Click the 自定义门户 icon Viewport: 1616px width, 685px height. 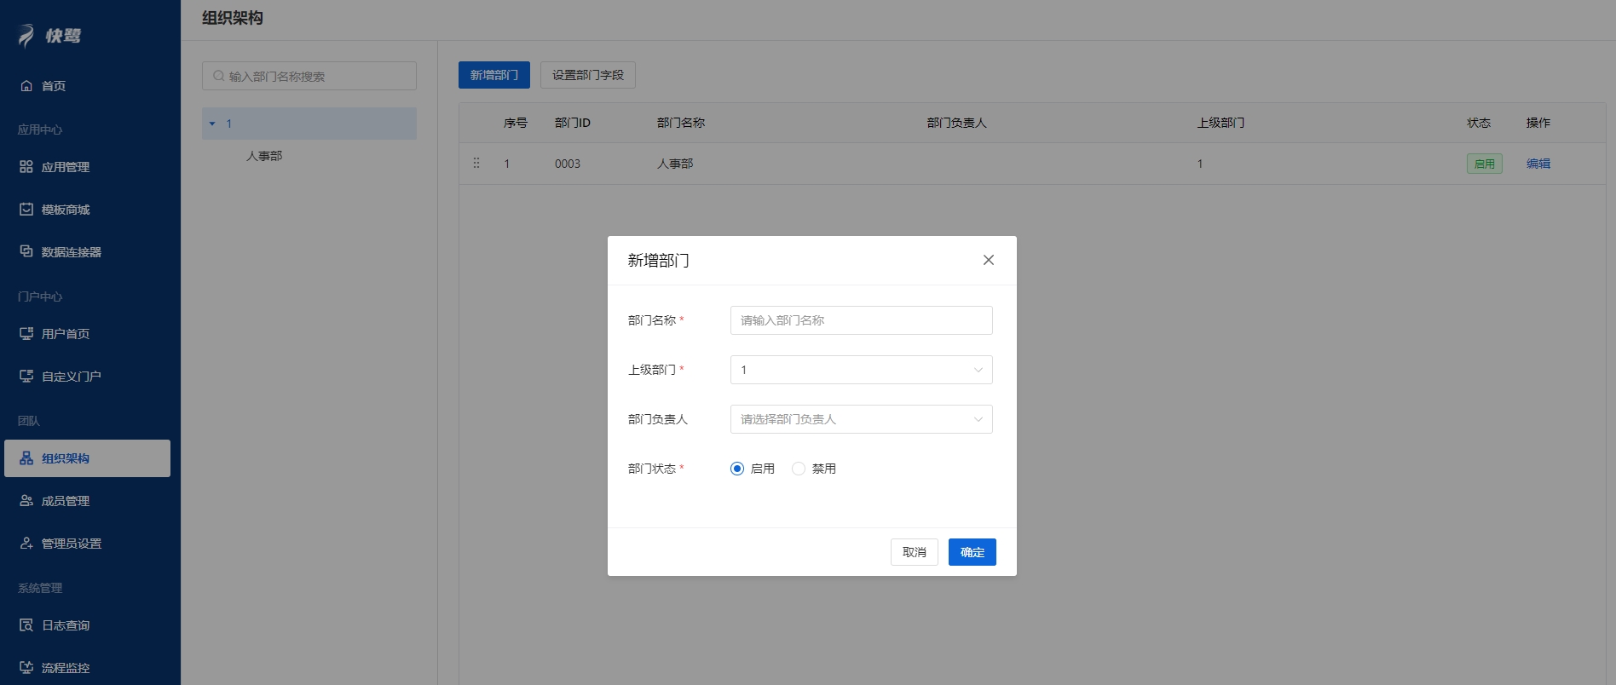(x=26, y=377)
